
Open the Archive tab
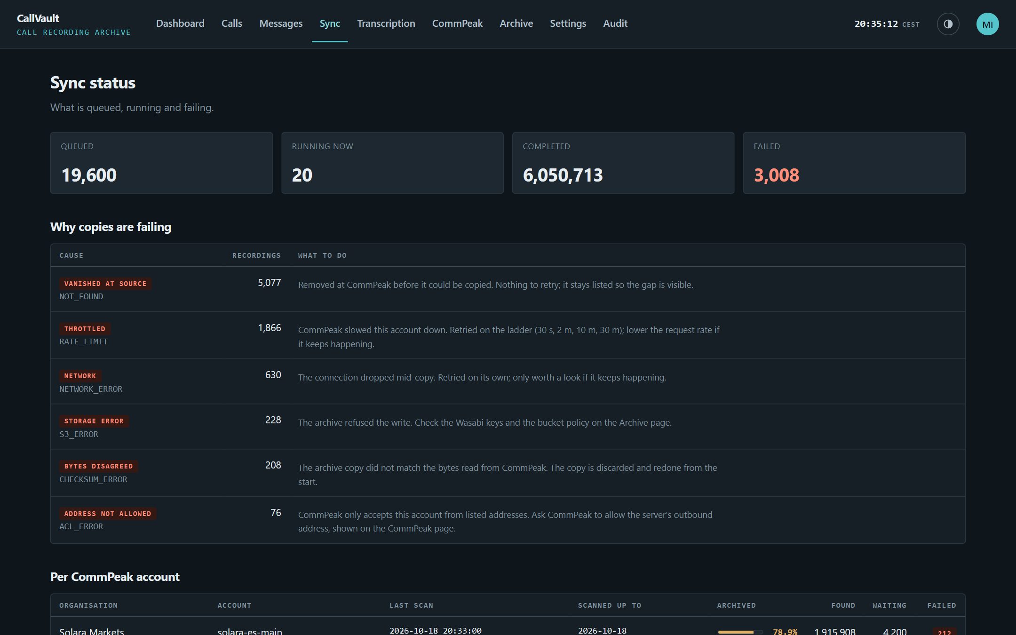click(516, 24)
